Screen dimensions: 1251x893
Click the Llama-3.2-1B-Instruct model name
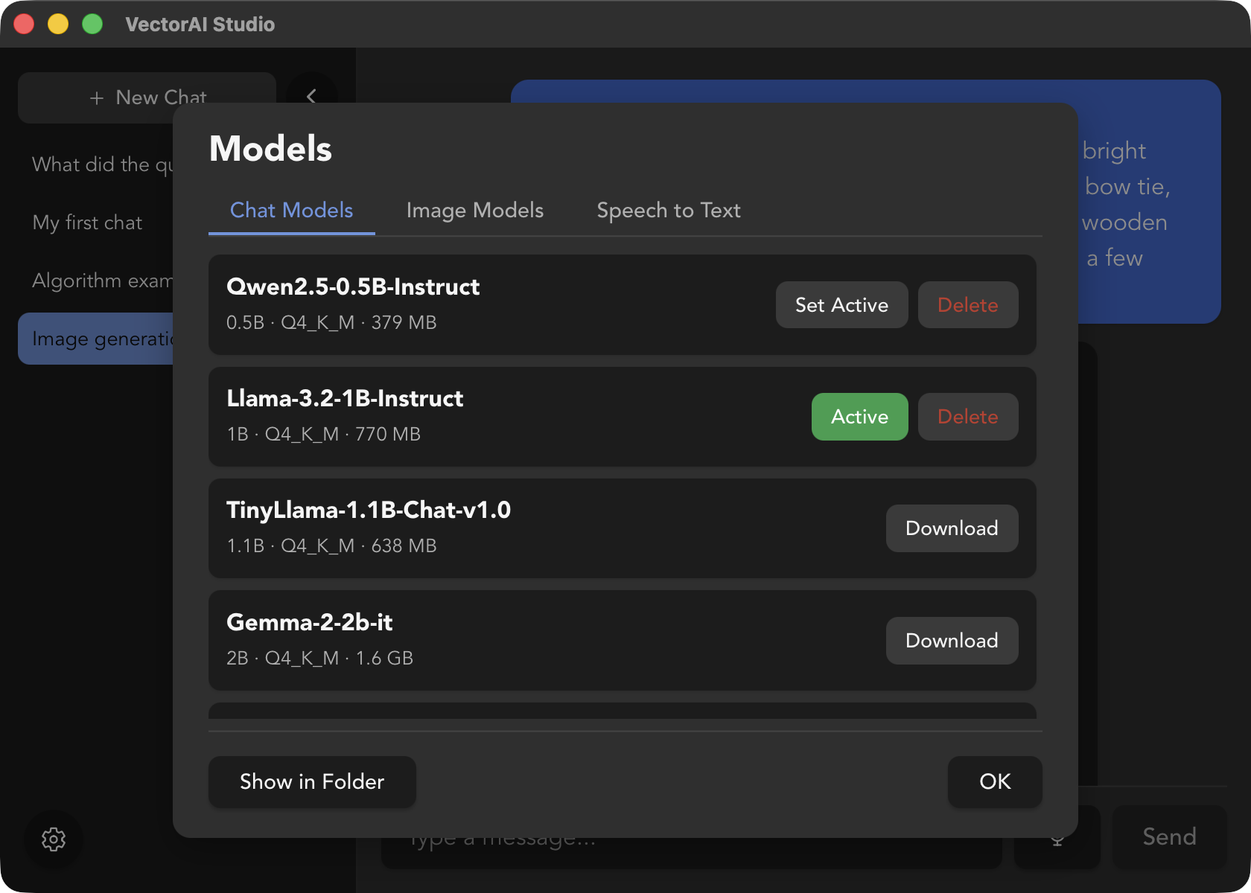click(x=345, y=399)
